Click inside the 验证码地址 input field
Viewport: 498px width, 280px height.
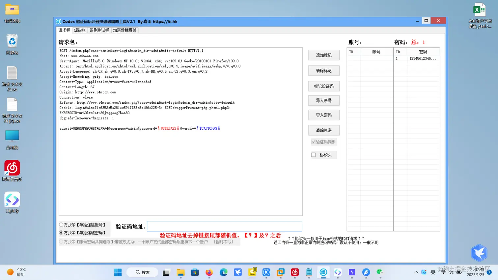tap(224, 226)
